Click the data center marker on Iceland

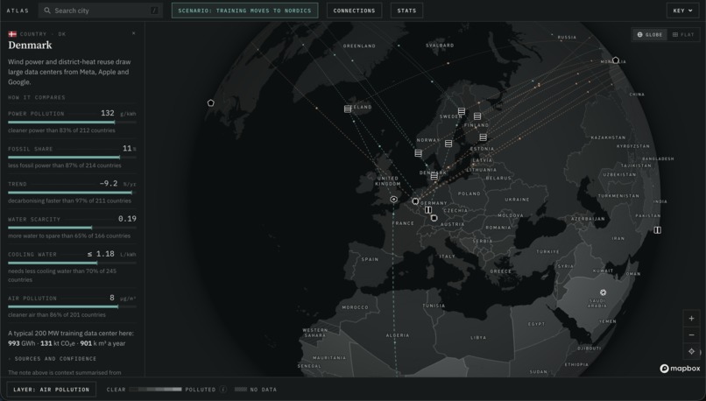[x=348, y=109]
